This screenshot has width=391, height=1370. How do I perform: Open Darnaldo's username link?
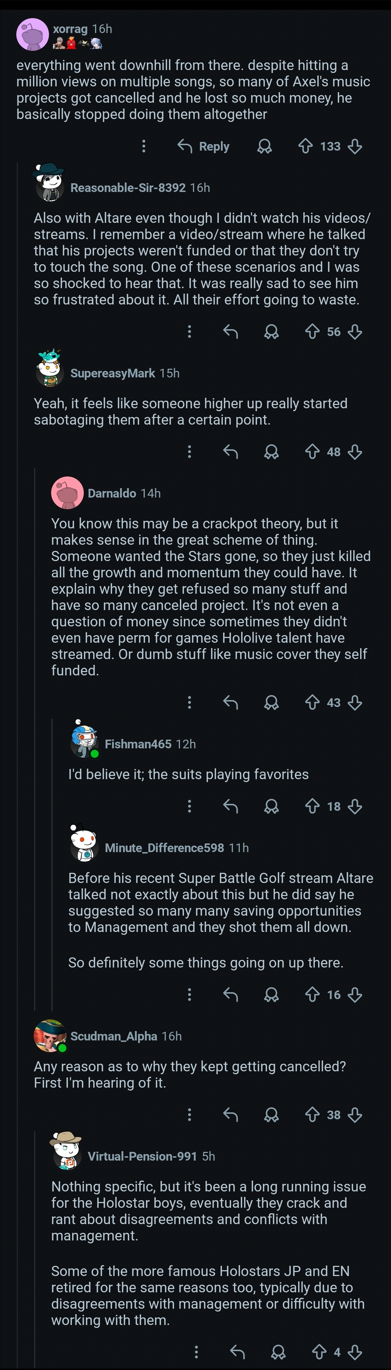[x=112, y=494]
